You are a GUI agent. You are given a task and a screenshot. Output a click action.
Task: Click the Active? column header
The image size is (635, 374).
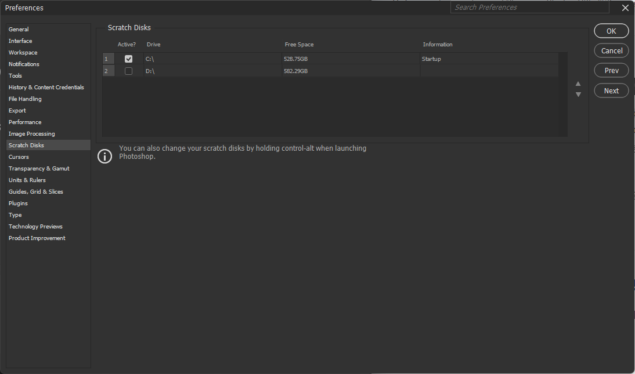(127, 45)
